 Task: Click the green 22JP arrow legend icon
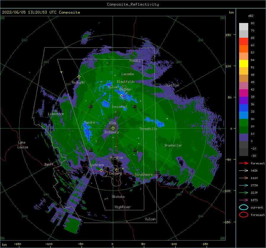point(244,193)
